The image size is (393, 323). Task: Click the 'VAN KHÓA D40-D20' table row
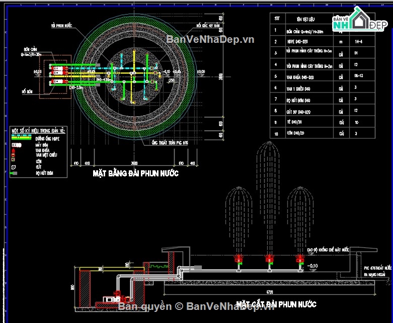pos(302,77)
